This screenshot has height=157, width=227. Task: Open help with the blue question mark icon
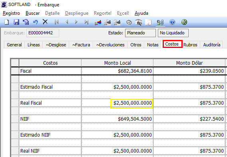tap(172, 22)
